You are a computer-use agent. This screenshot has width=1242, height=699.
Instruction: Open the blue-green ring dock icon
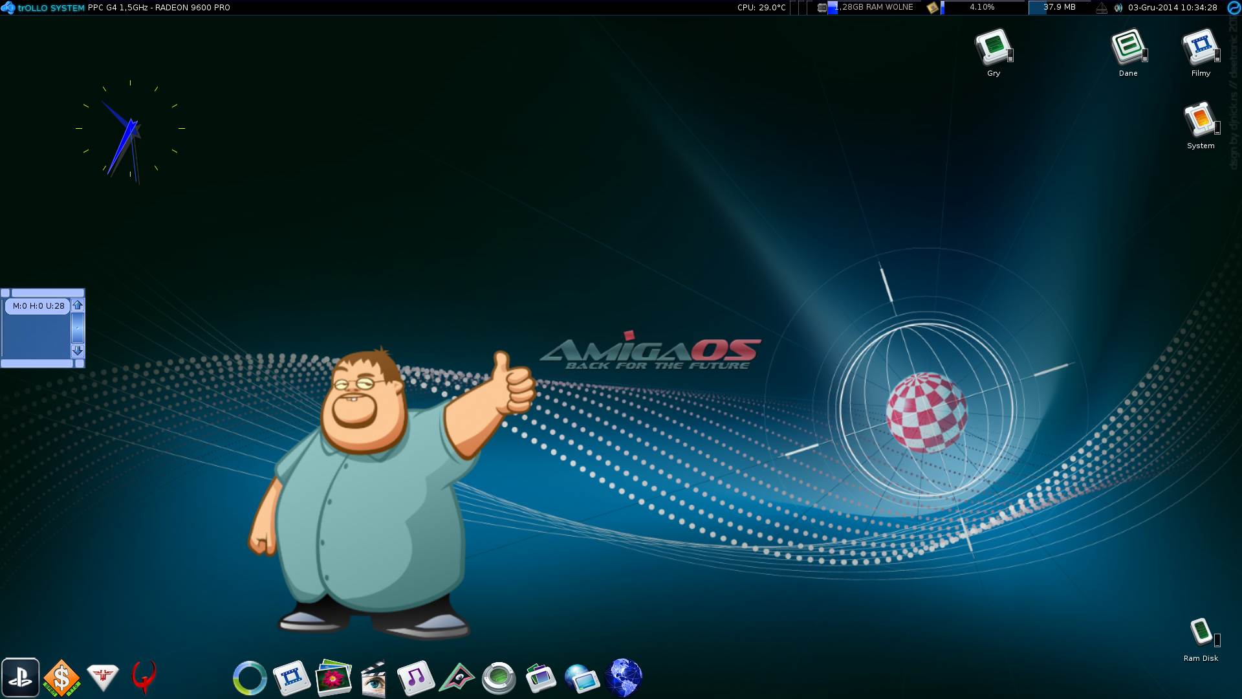click(x=250, y=678)
